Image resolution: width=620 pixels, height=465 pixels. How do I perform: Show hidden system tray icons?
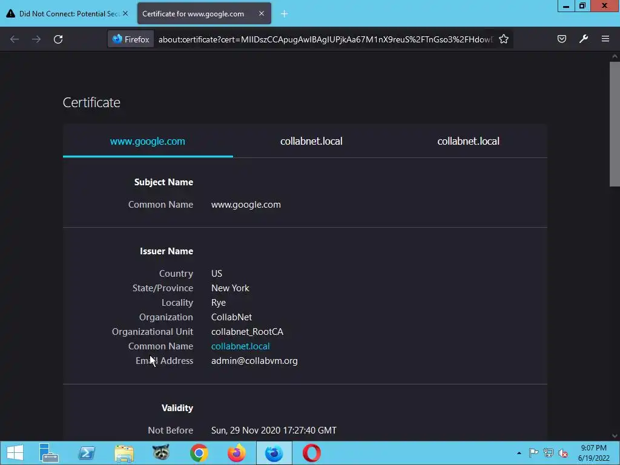coord(519,453)
